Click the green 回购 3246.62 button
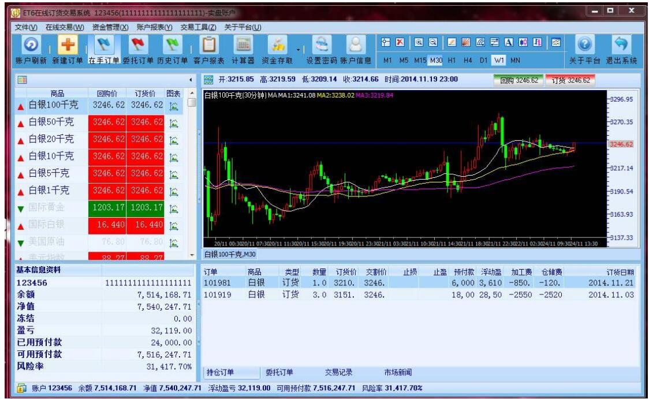 click(519, 80)
